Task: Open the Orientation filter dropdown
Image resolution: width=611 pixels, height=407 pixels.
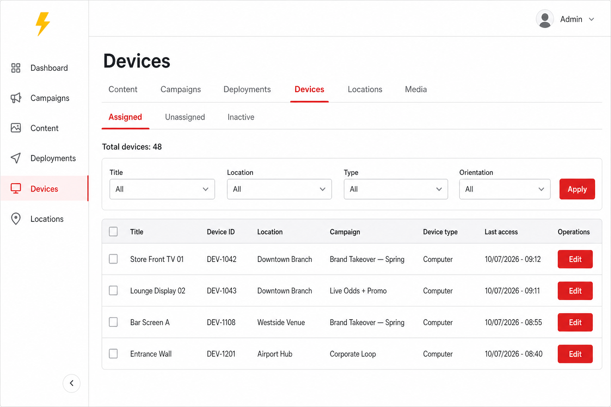Action: [505, 189]
